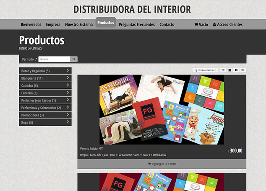Open the Lencería category
This screenshot has width=266, height=191.
coord(45,93)
